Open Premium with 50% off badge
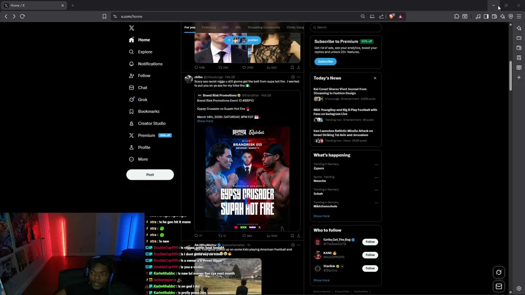Screen dimensions: 525x295 [150, 135]
